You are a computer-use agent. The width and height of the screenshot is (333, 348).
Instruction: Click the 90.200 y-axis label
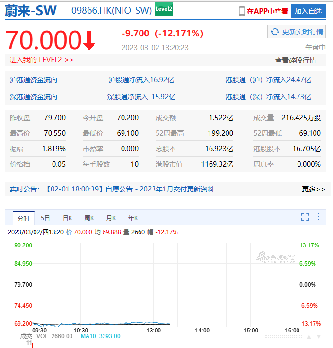pyautogui.click(x=23, y=245)
